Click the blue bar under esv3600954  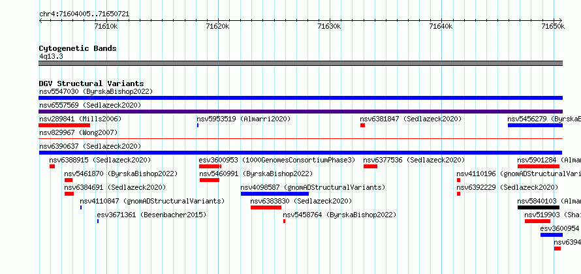pyautogui.click(x=552, y=235)
